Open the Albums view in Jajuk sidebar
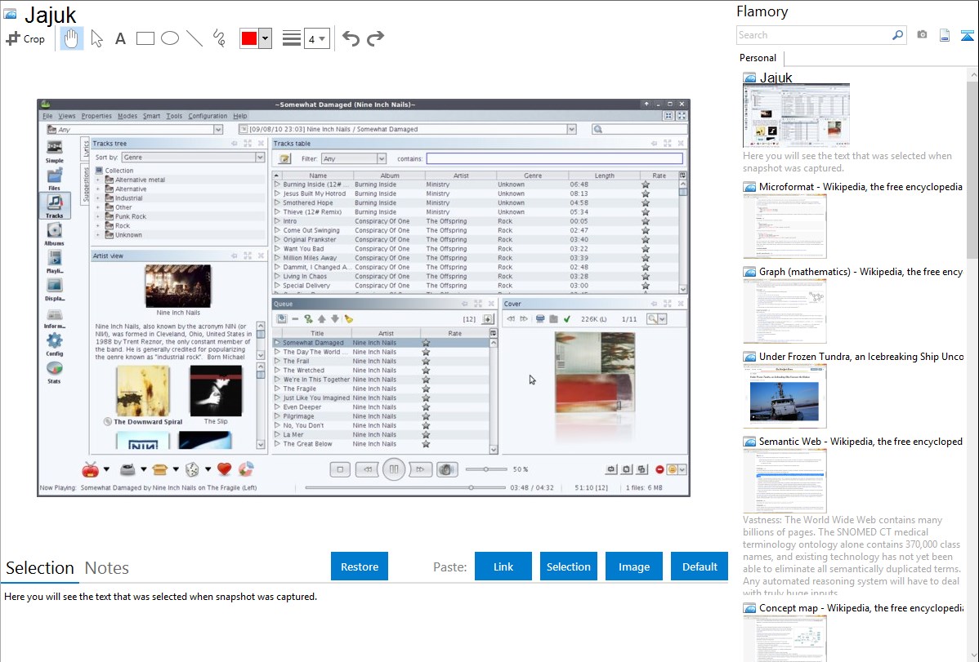979x662 pixels. click(54, 234)
